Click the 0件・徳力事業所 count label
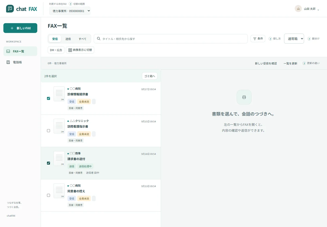This screenshot has width=327, height=227. 57,63
